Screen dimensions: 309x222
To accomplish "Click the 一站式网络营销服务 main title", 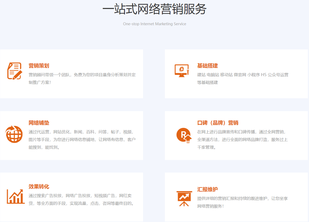I will coord(154,10).
